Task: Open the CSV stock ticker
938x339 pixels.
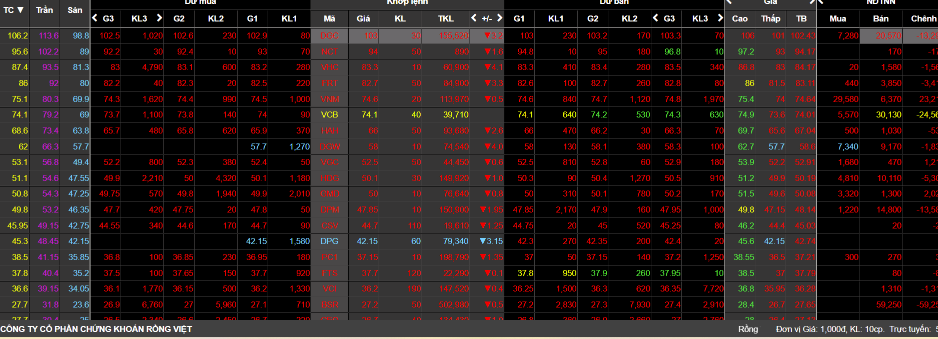Action: [x=329, y=225]
